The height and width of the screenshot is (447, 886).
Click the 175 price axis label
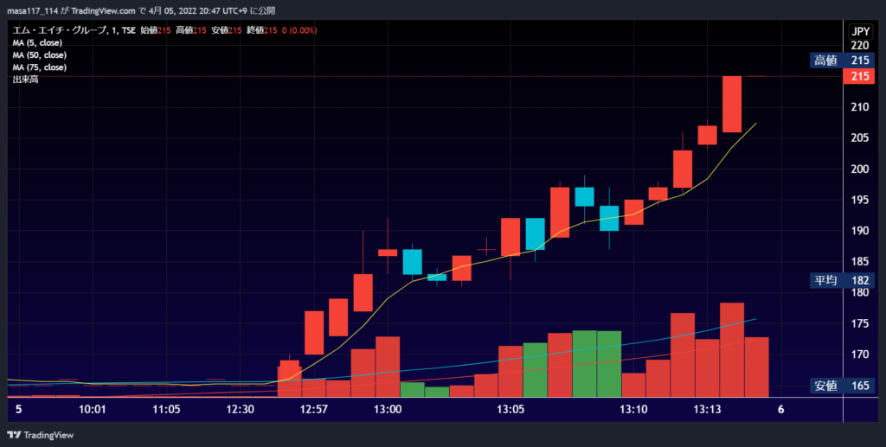click(860, 324)
